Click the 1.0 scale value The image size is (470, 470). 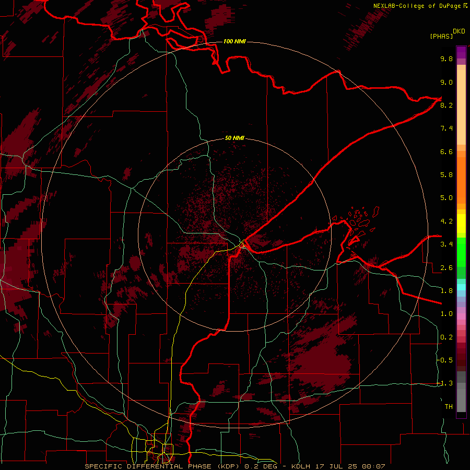[446, 314]
